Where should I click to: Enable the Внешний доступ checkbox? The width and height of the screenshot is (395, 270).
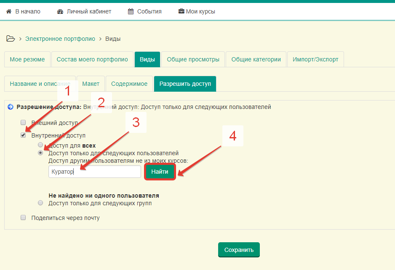[24, 123]
